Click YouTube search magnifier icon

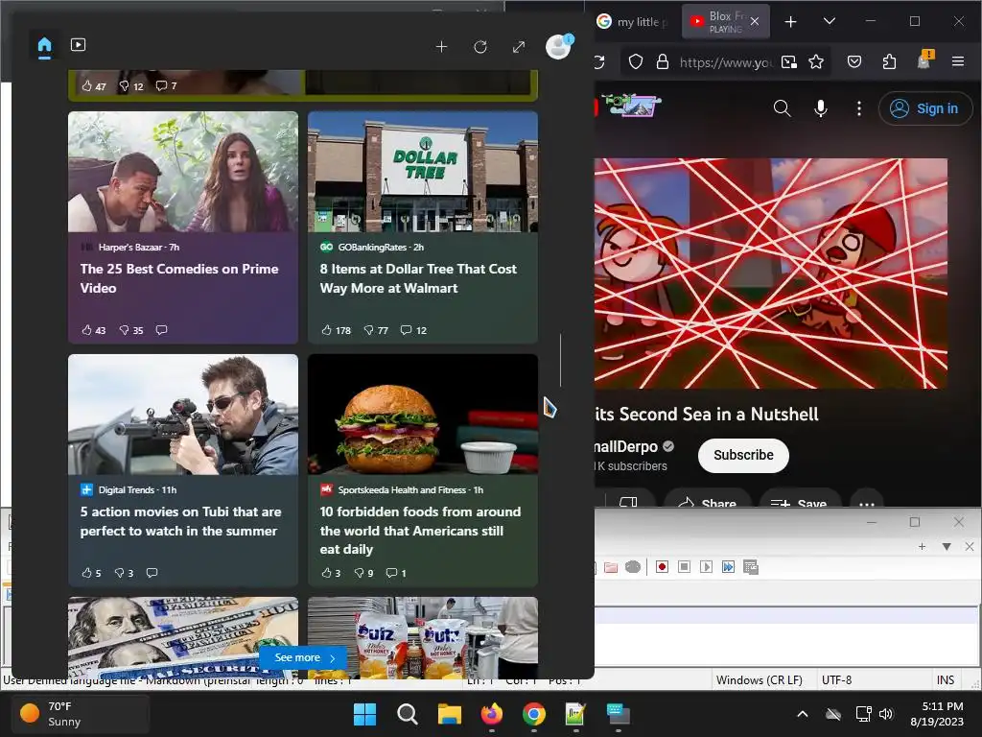click(x=782, y=108)
